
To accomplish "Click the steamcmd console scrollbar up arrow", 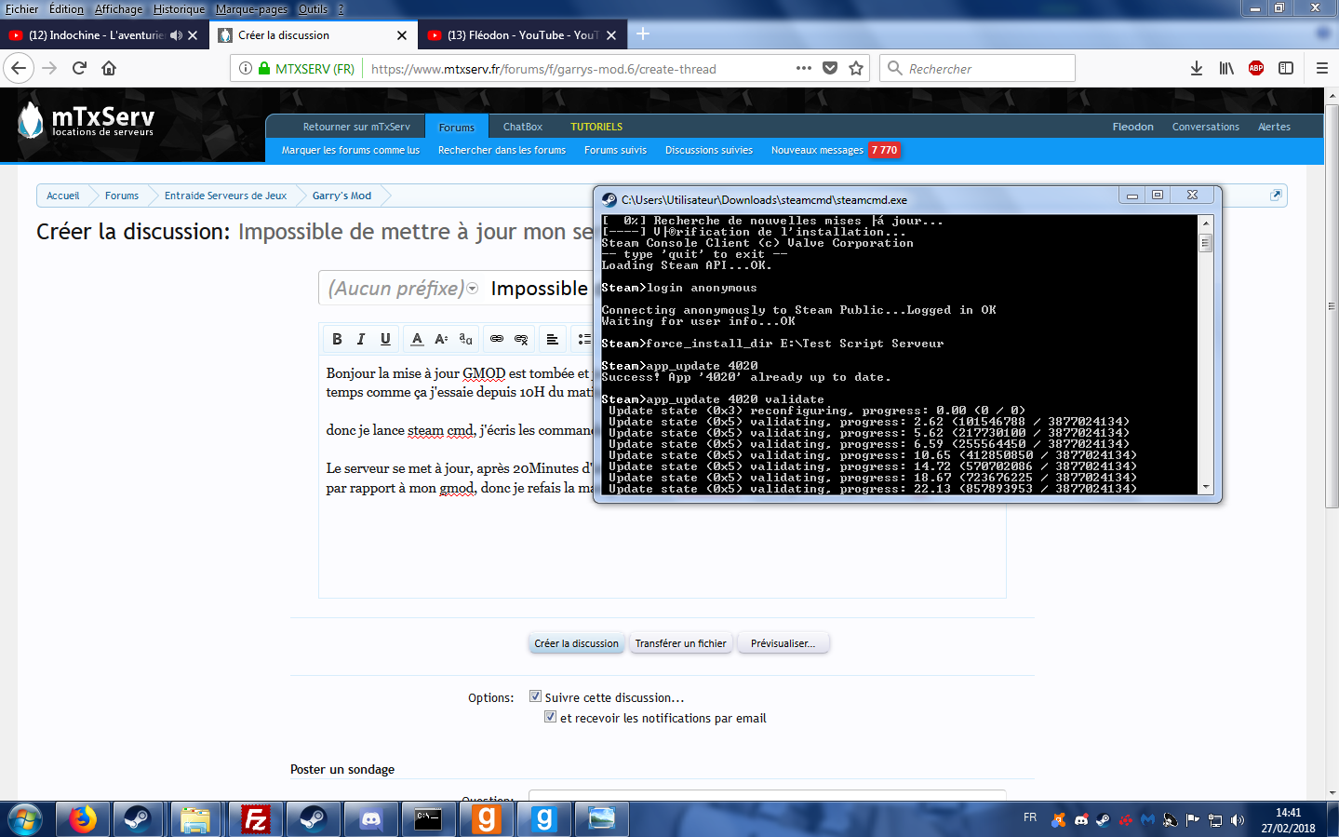I will pyautogui.click(x=1206, y=223).
